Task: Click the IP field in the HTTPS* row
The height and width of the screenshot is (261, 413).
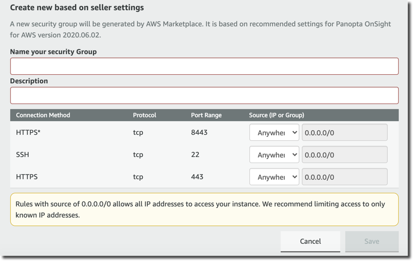Action: click(344, 133)
